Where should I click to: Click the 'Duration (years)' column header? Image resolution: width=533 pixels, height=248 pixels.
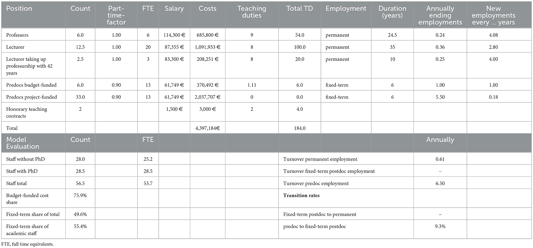[x=392, y=12]
